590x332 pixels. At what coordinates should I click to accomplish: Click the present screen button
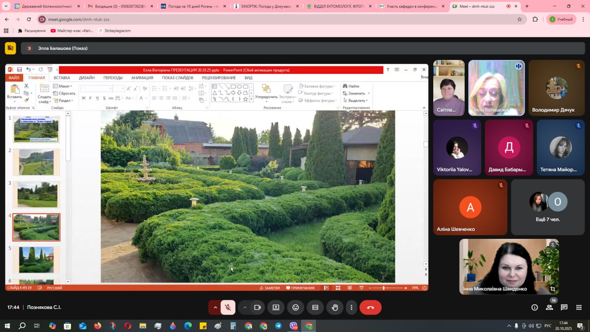click(276, 308)
